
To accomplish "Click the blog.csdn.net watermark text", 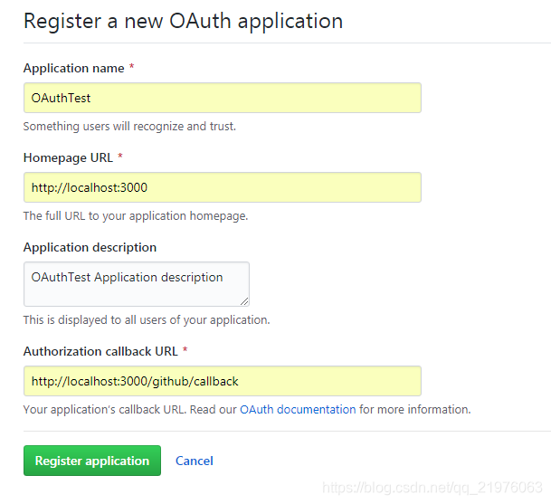I will pyautogui.click(x=432, y=488).
